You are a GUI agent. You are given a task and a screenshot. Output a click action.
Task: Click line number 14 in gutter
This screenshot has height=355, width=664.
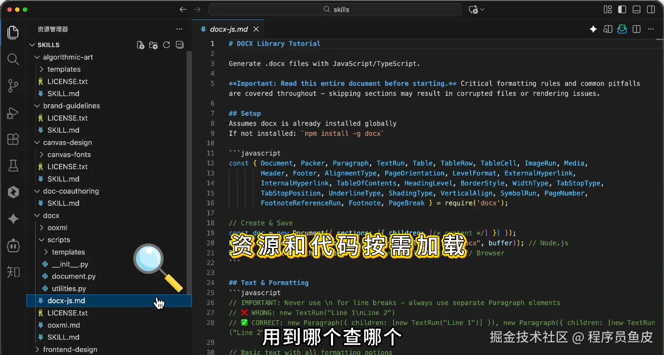click(211, 183)
